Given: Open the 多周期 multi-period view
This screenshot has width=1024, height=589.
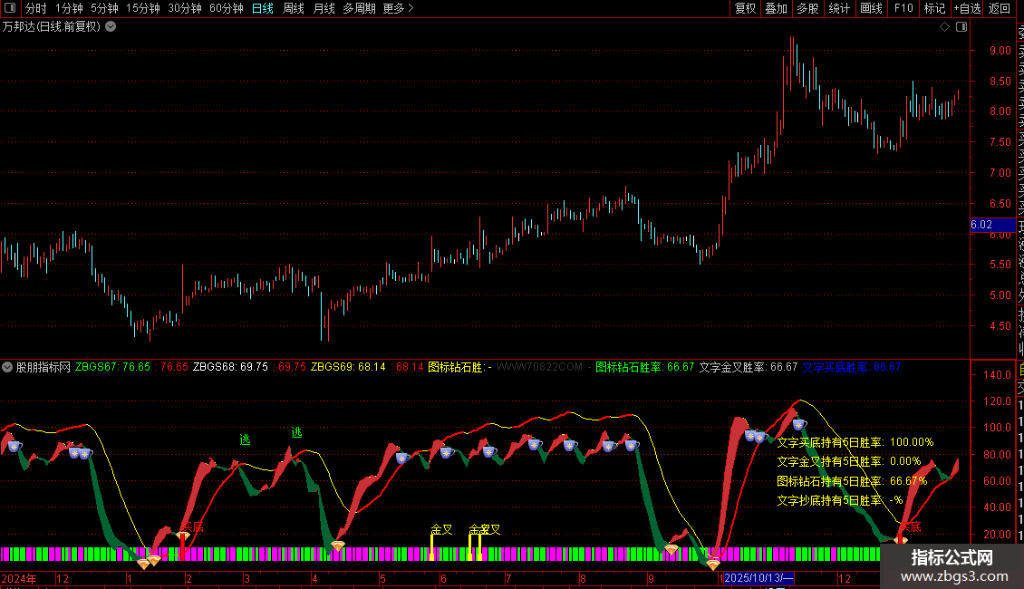Looking at the screenshot, I should [359, 8].
